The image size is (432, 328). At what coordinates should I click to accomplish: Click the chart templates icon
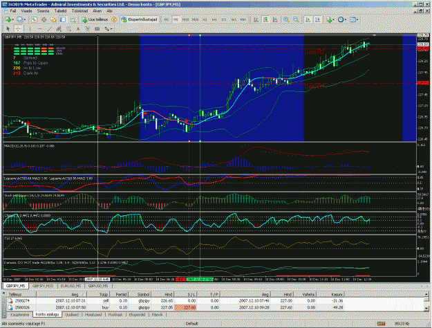click(353, 19)
